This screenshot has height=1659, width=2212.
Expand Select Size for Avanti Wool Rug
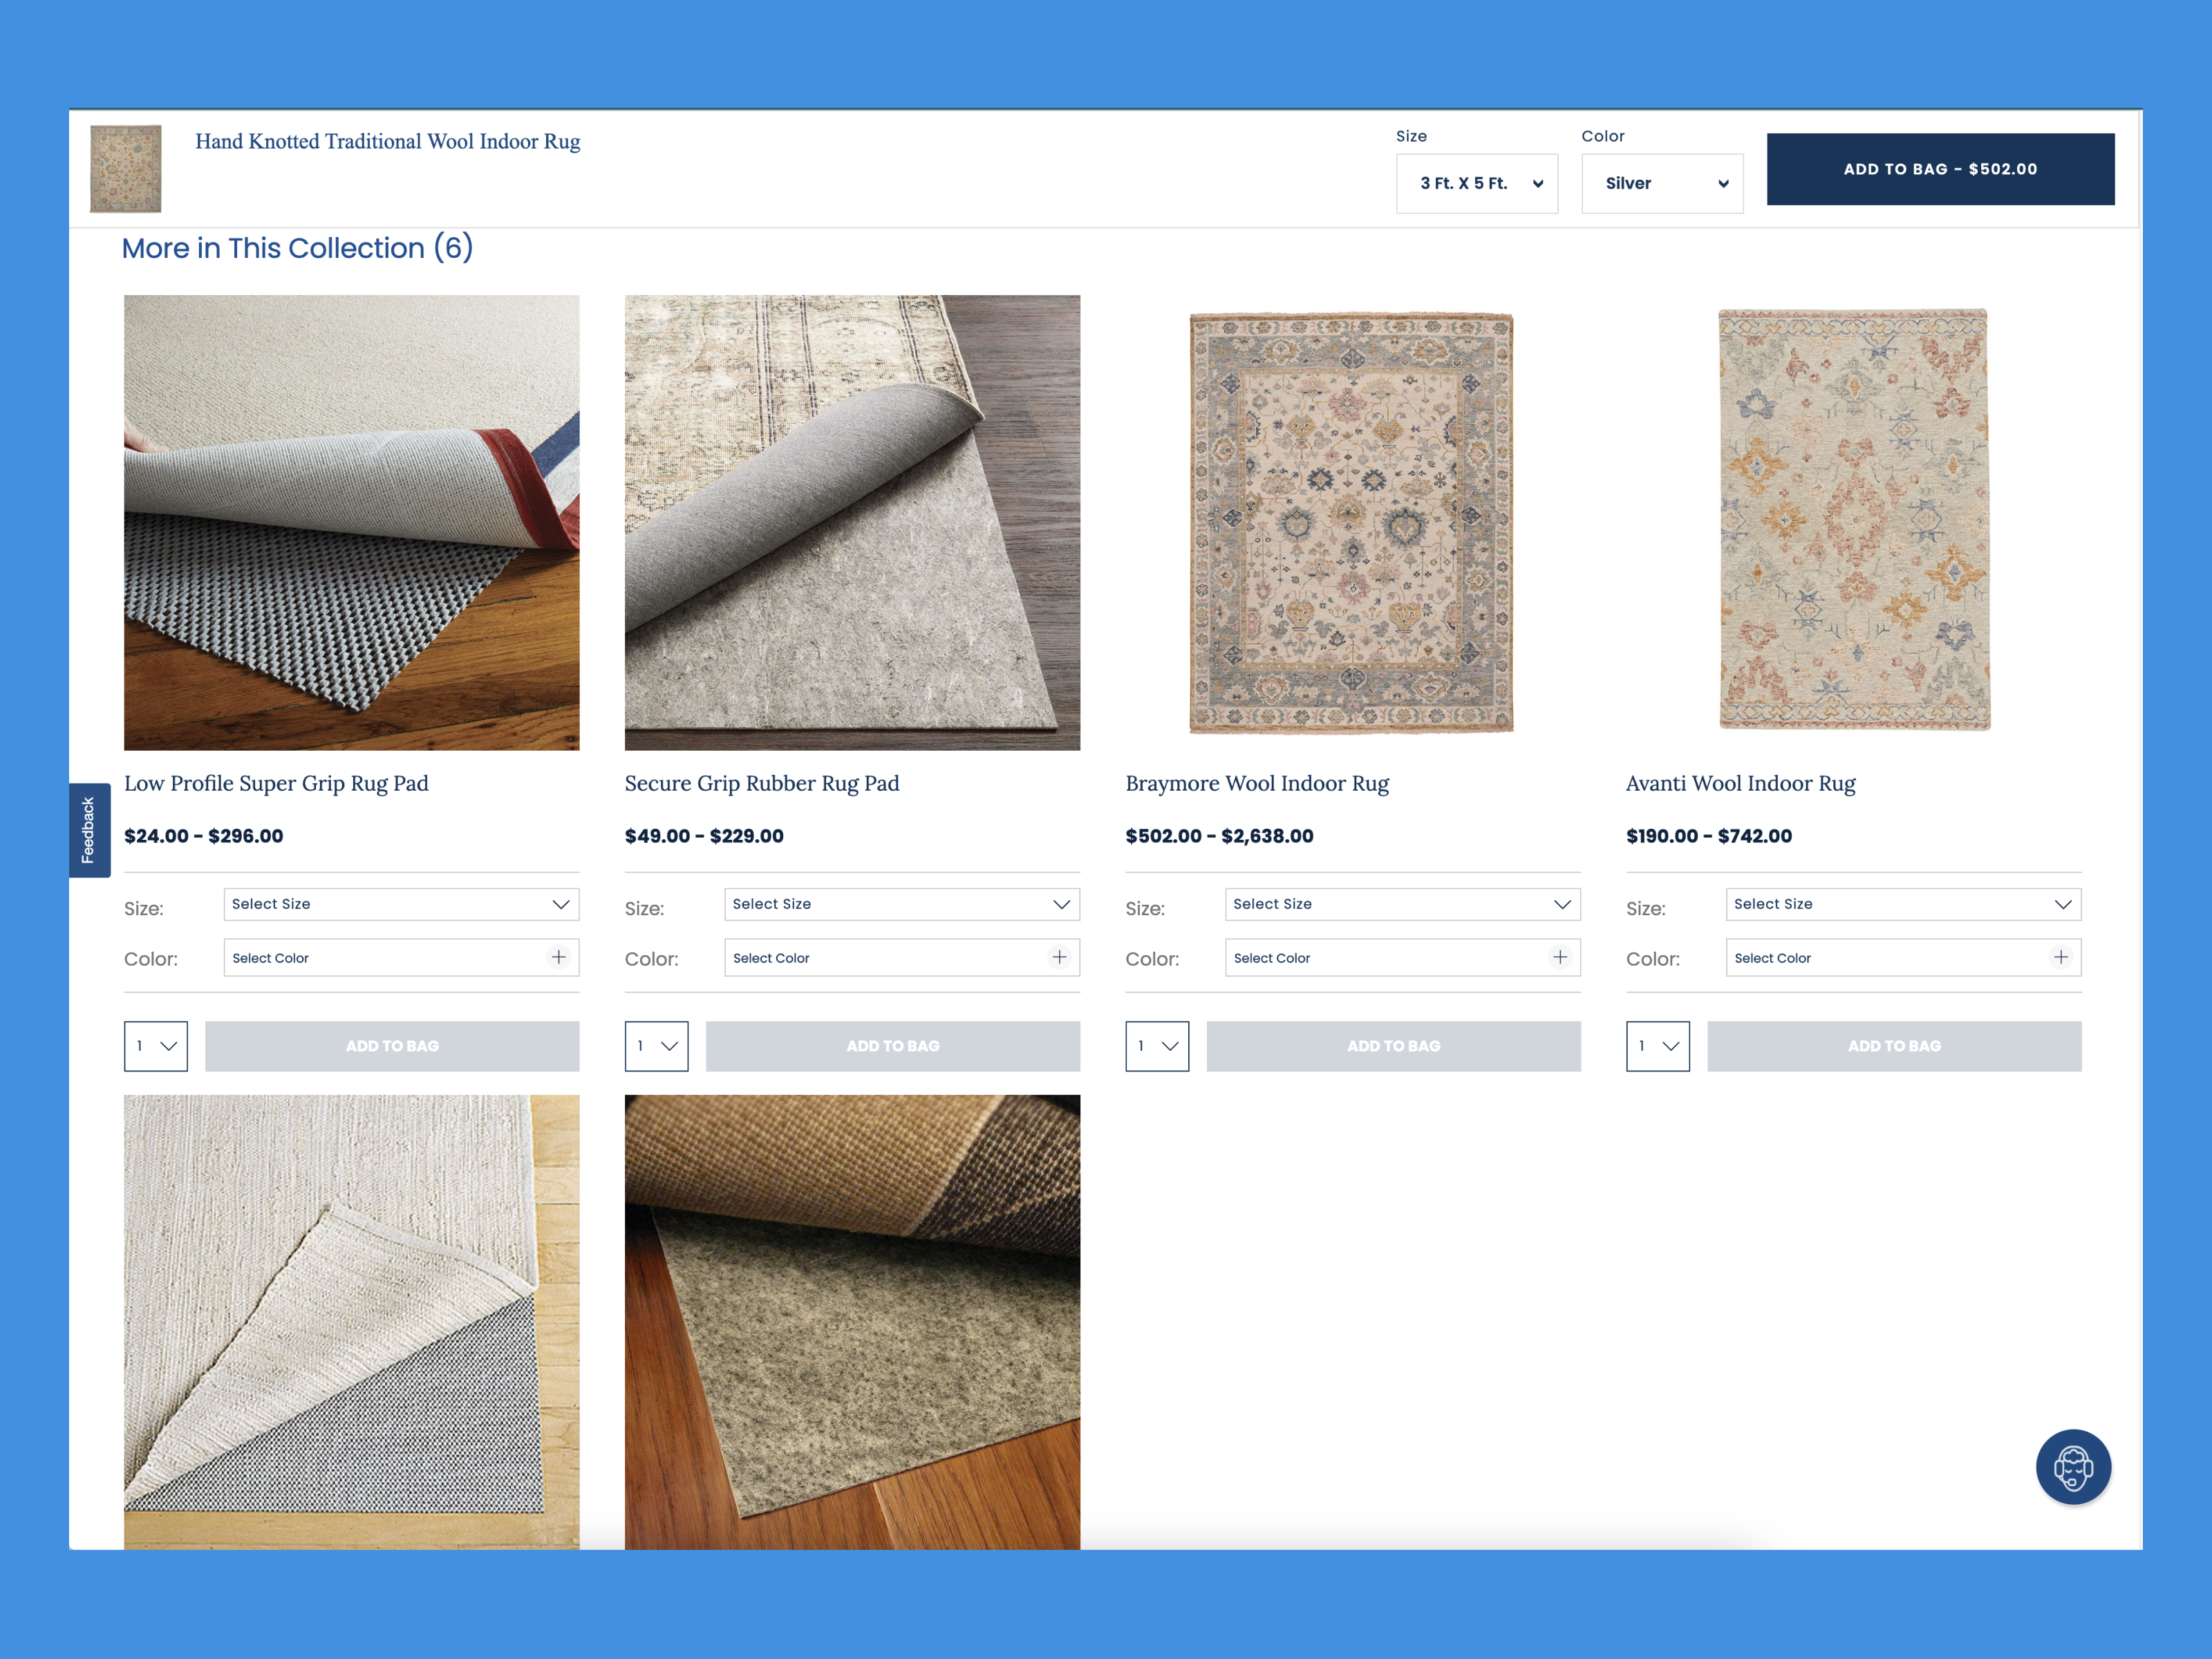[1902, 904]
